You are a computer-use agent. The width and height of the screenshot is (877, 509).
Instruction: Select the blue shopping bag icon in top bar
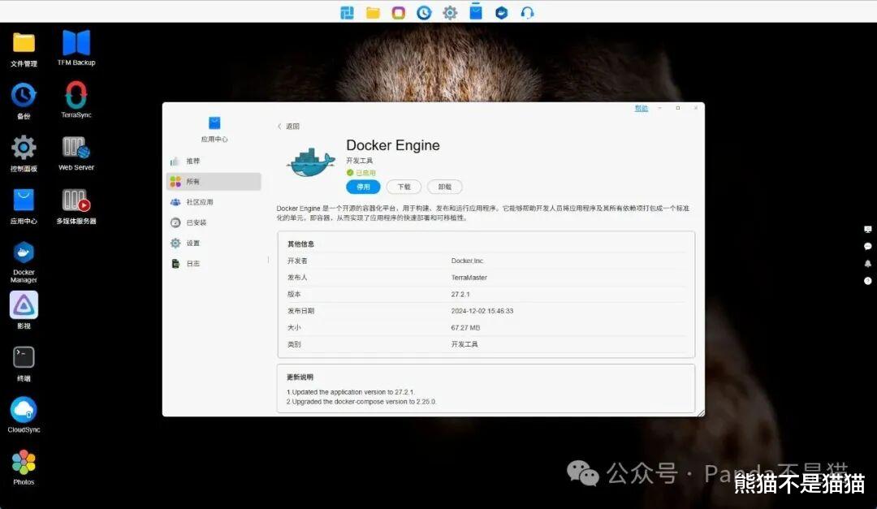pos(475,11)
